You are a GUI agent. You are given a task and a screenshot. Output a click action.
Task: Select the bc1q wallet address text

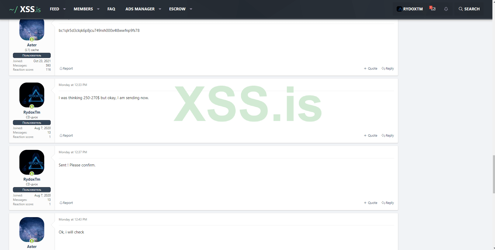(x=99, y=31)
